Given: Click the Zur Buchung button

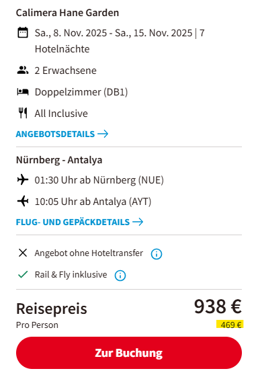Looking at the screenshot, I should (129, 353).
